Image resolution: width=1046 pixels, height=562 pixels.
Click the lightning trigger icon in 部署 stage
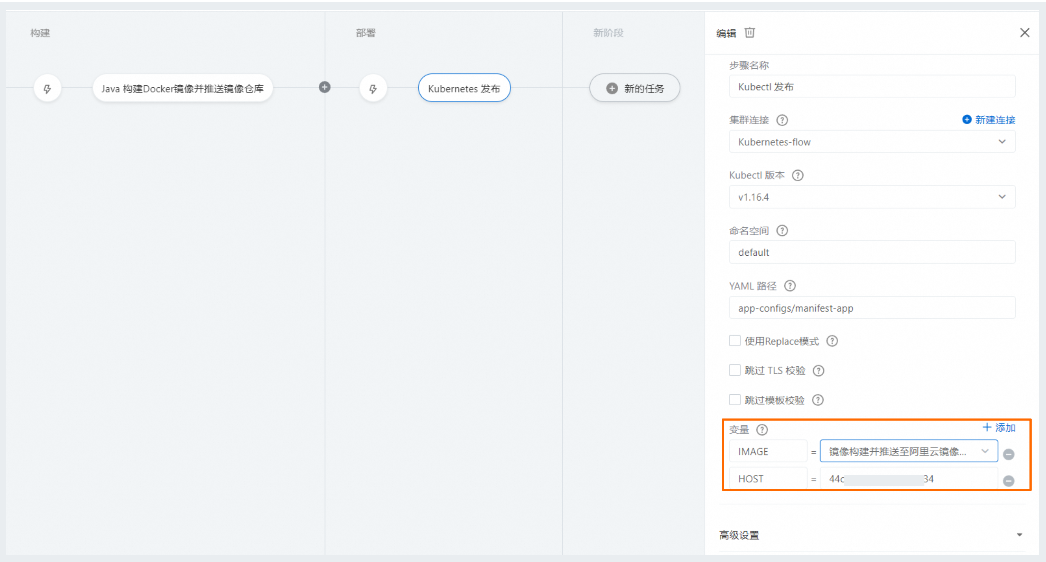(373, 88)
